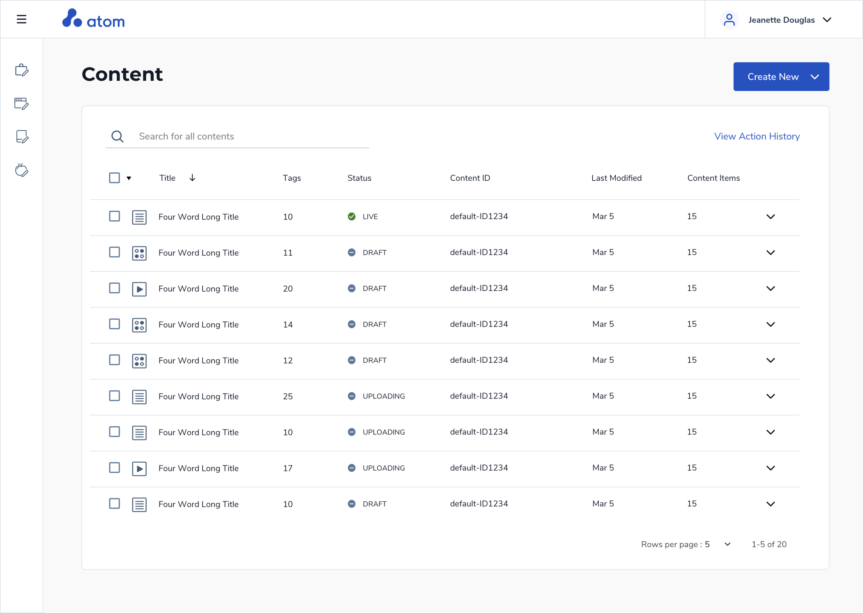Check the box for the 10-tags UPLOADING row
Viewport: 863px width, 613px height.
114,431
